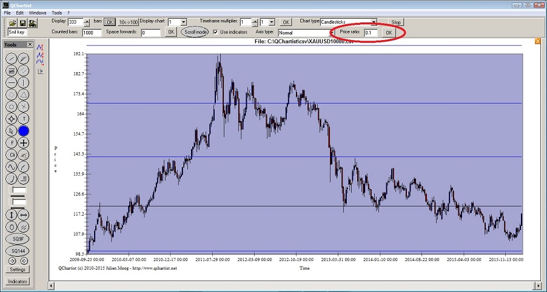This screenshot has height=292, width=547.
Task: Toggle the Use indicators checkbox
Action: 216,32
